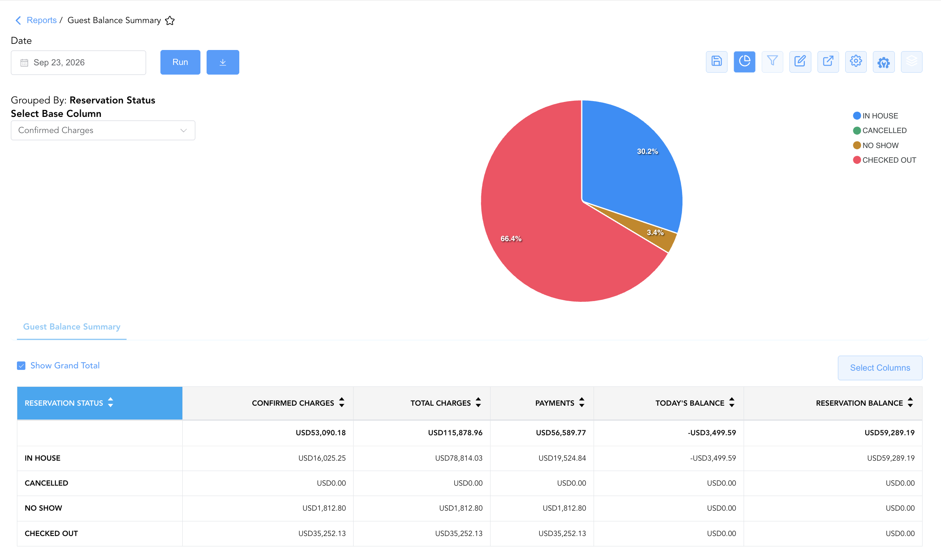Toggle the pie chart view icon
941x556 pixels.
744,62
